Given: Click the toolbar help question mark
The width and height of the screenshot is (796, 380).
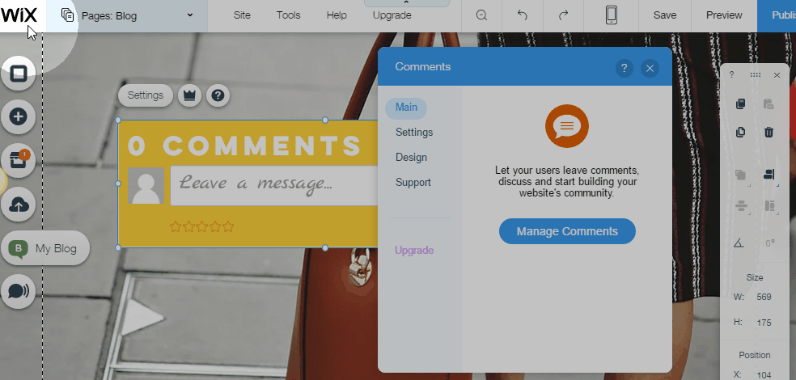Looking at the screenshot, I should coord(731,75).
